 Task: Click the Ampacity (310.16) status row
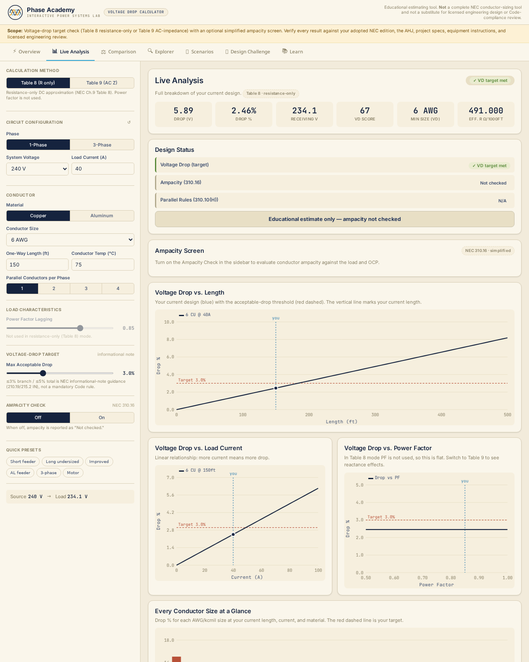[x=335, y=182]
